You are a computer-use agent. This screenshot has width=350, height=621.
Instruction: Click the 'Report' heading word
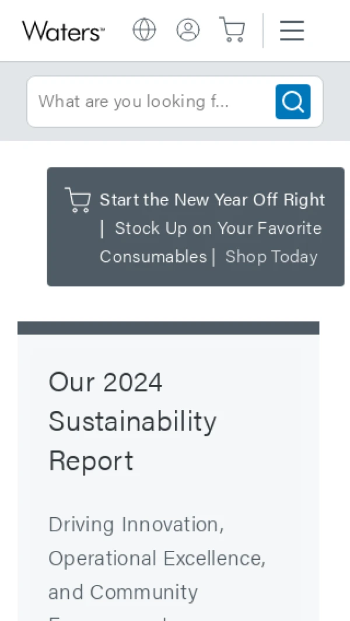(x=91, y=461)
